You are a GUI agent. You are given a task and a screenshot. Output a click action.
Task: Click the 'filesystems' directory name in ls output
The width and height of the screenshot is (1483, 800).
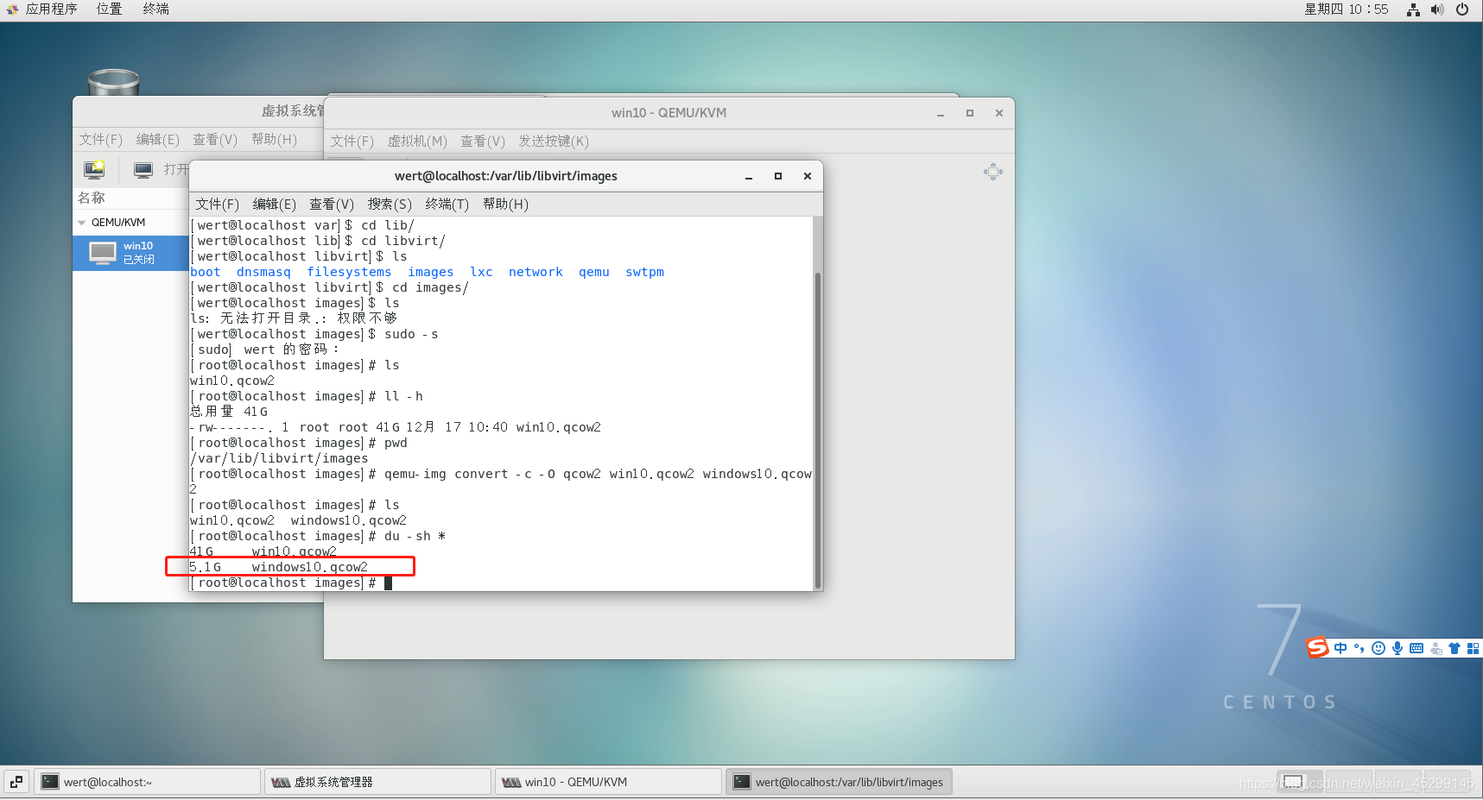pos(349,272)
